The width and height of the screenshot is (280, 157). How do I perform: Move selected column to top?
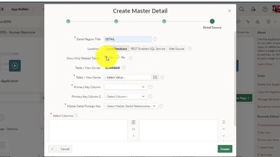click(224, 122)
